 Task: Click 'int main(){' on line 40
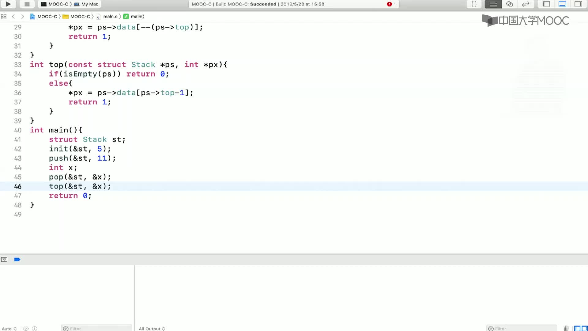[56, 130]
